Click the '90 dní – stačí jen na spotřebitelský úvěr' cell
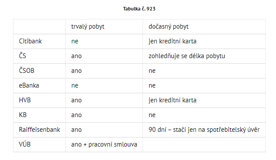Image resolution: width=276 pixels, height=160 pixels. click(204, 130)
